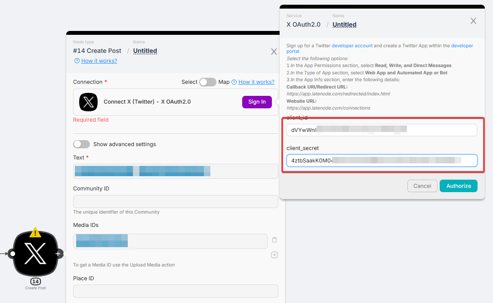493x303 pixels.
Task: Rename the Untitled connection name in dialog
Action: 344,24
